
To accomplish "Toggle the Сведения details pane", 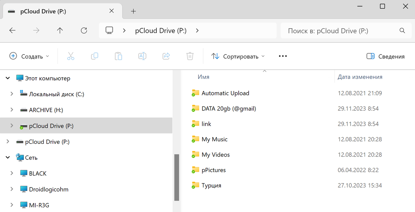I will [385, 56].
